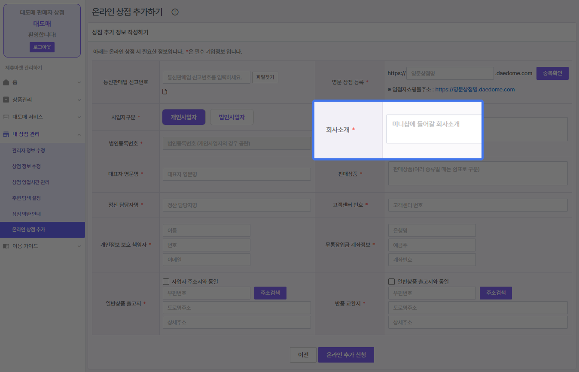Click the 대도매 서비스 card icon
Image resolution: width=579 pixels, height=372 pixels.
[x=6, y=117]
